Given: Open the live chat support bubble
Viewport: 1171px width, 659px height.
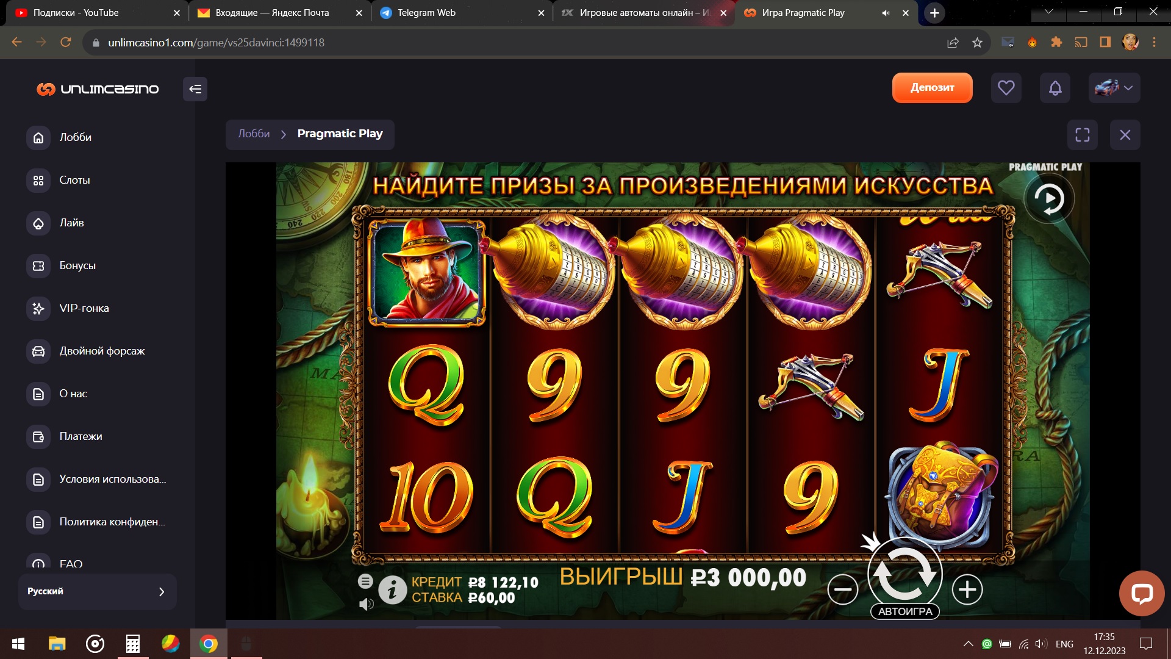Looking at the screenshot, I should [1142, 593].
